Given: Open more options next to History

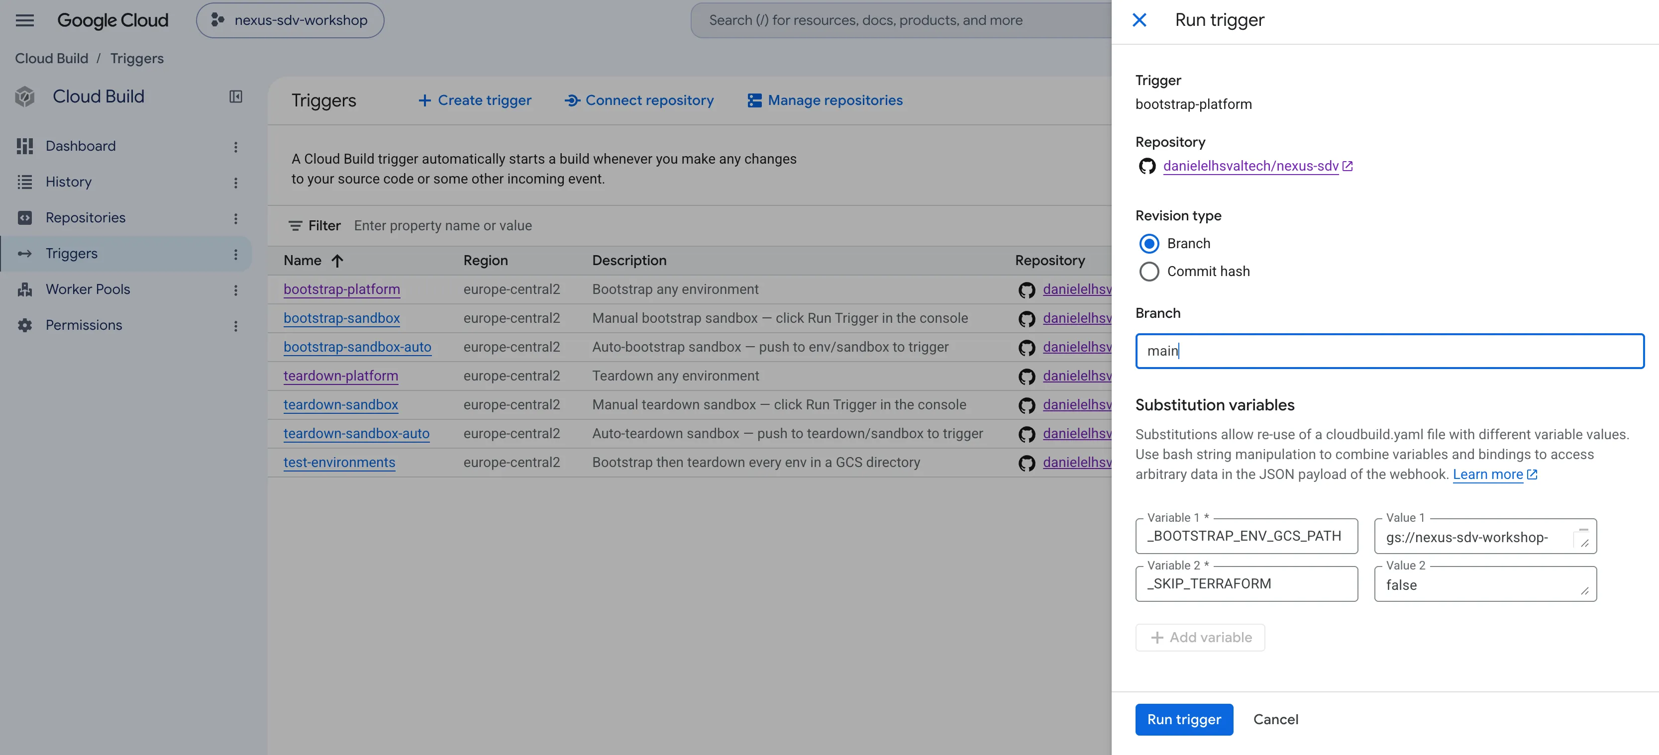Looking at the screenshot, I should tap(236, 183).
